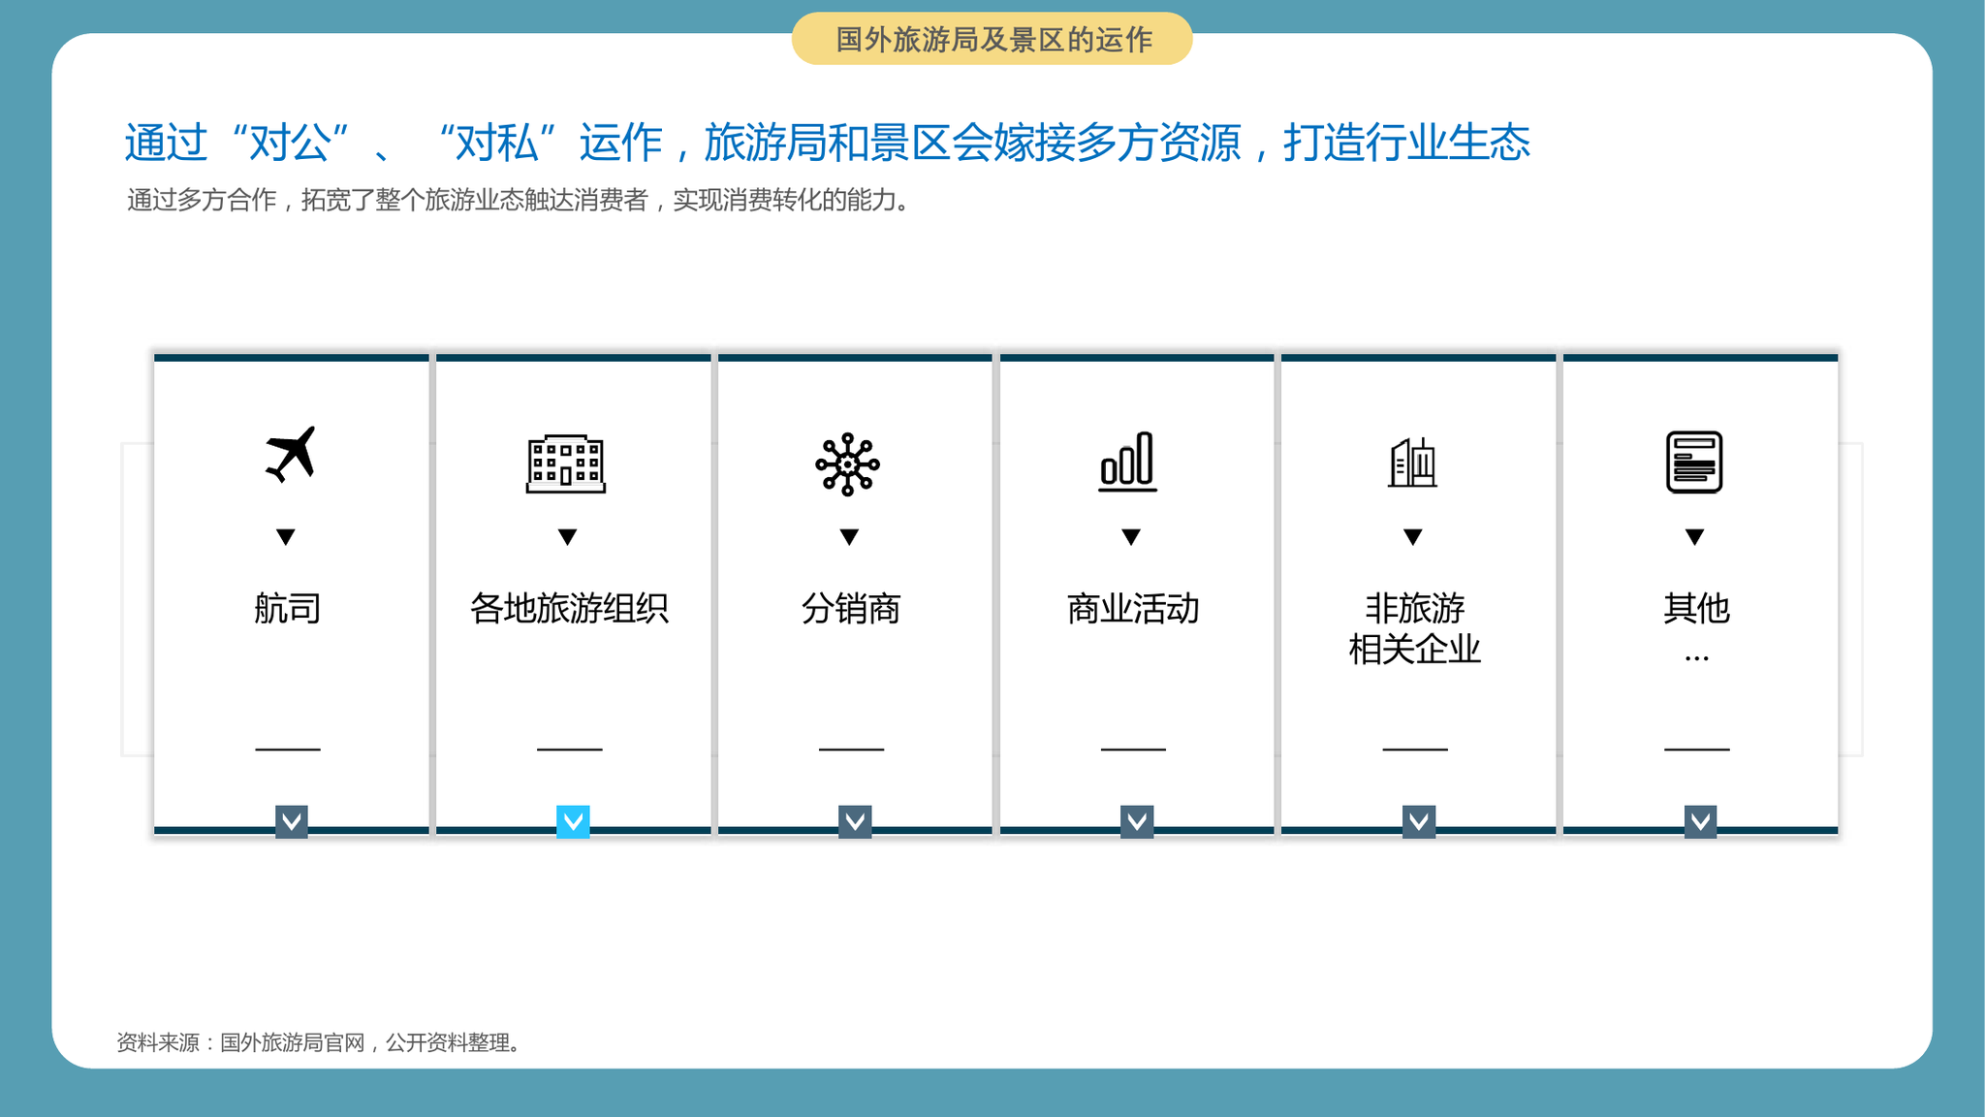Click the small triangle arrow above 航司

tap(286, 537)
